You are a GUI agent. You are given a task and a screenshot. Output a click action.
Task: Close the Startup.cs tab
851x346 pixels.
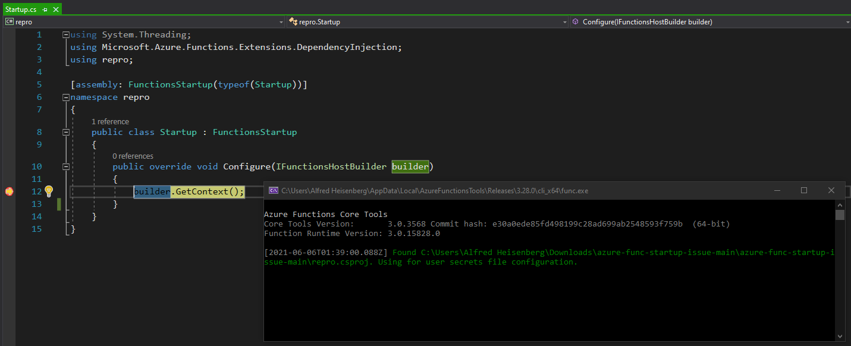55,10
